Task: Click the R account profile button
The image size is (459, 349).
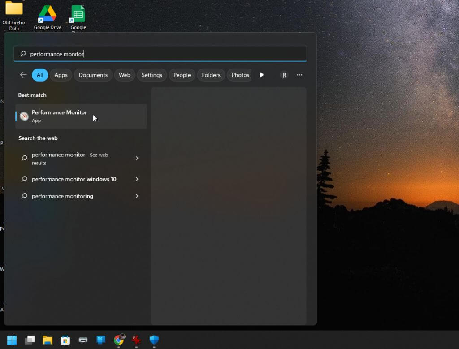Action: tap(284, 75)
